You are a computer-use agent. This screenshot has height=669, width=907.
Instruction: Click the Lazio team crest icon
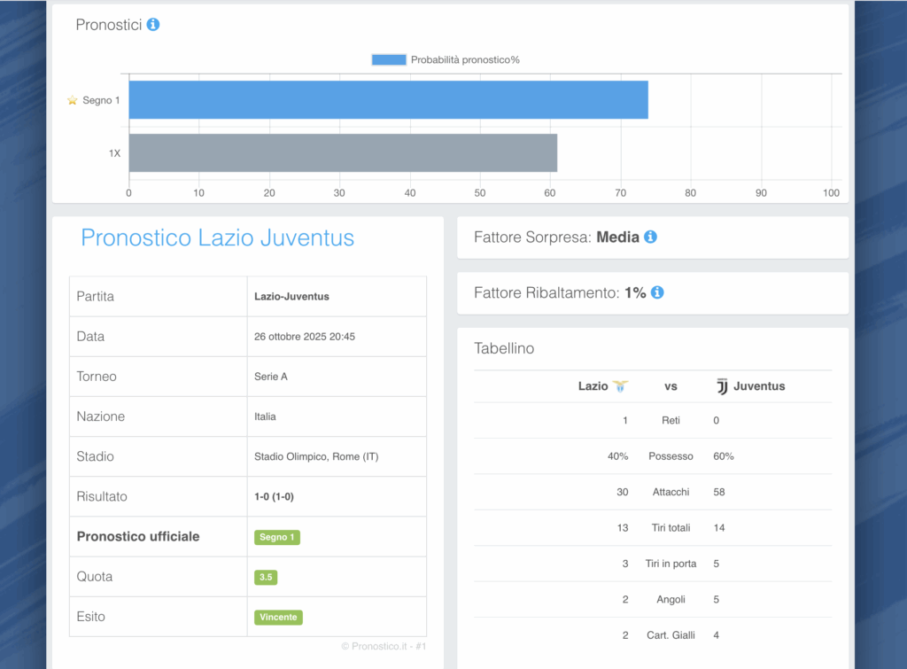point(620,386)
